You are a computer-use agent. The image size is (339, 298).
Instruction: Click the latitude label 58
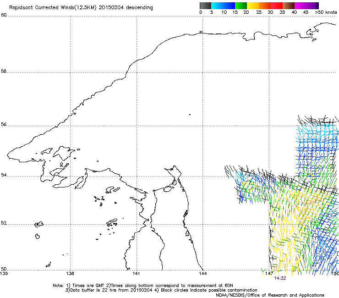[4, 71]
